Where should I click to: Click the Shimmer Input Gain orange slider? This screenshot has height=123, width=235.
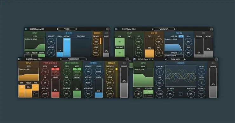22,91
